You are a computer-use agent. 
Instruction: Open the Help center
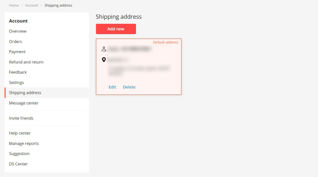[20, 133]
